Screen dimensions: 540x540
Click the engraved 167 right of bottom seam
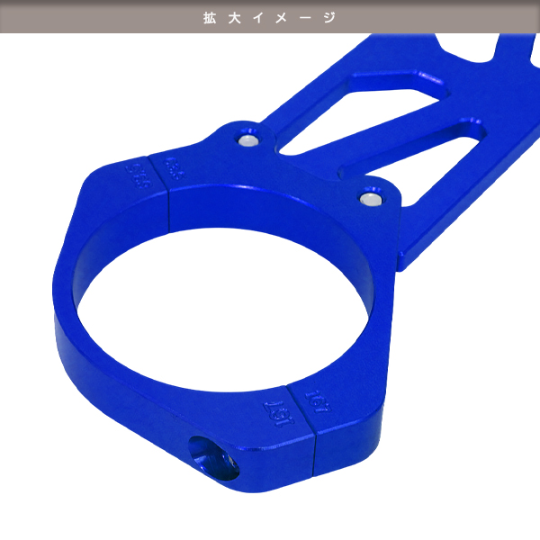pos(316,400)
